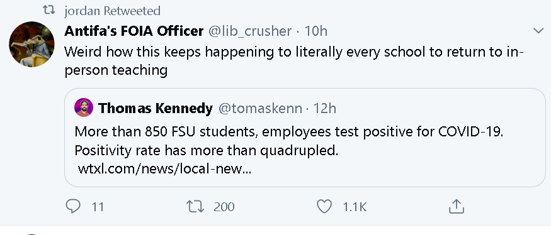Click the 'jordan Retweeted' link
This screenshot has width=551, height=235.
[113, 11]
